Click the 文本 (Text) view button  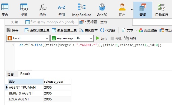127,30
